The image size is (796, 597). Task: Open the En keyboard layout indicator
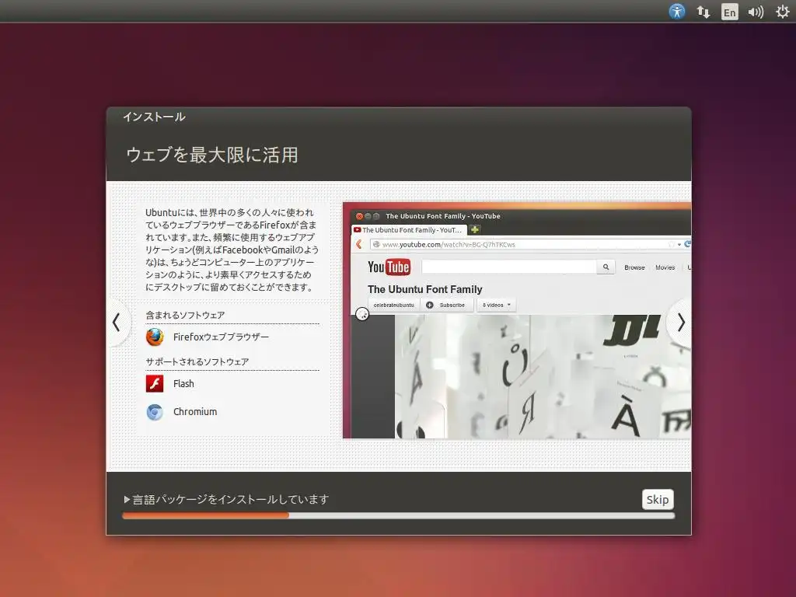coord(729,12)
